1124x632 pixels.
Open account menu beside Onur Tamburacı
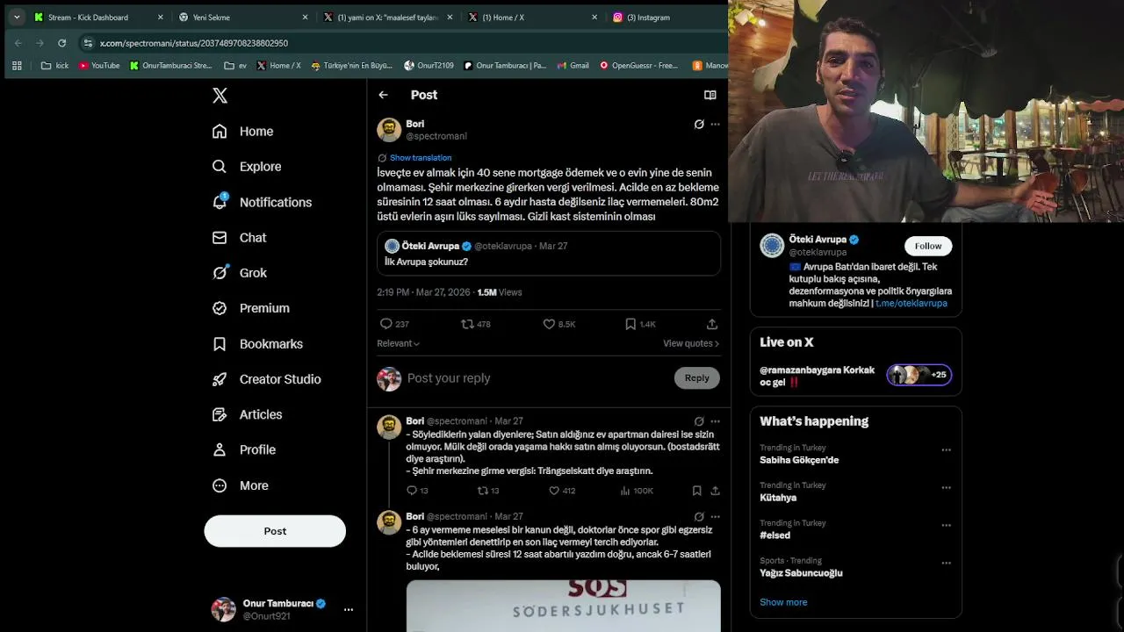coord(349,609)
